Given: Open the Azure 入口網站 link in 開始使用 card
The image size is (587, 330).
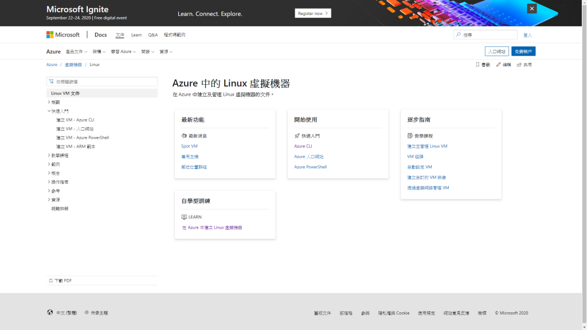Looking at the screenshot, I should point(308,157).
